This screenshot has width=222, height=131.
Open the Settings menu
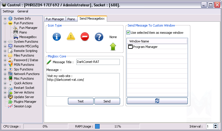point(8,11)
